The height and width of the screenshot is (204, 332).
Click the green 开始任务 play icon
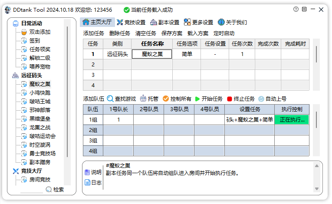point(197,99)
